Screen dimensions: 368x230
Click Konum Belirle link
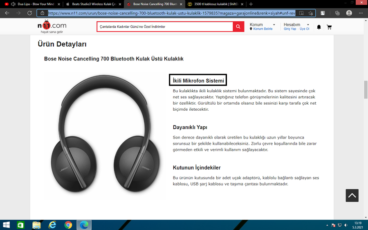pyautogui.click(x=263, y=29)
